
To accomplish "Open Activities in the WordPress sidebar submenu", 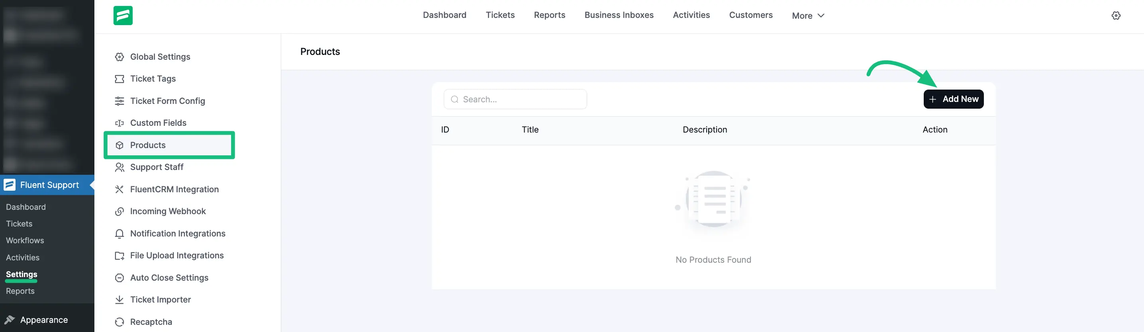I will (23, 258).
